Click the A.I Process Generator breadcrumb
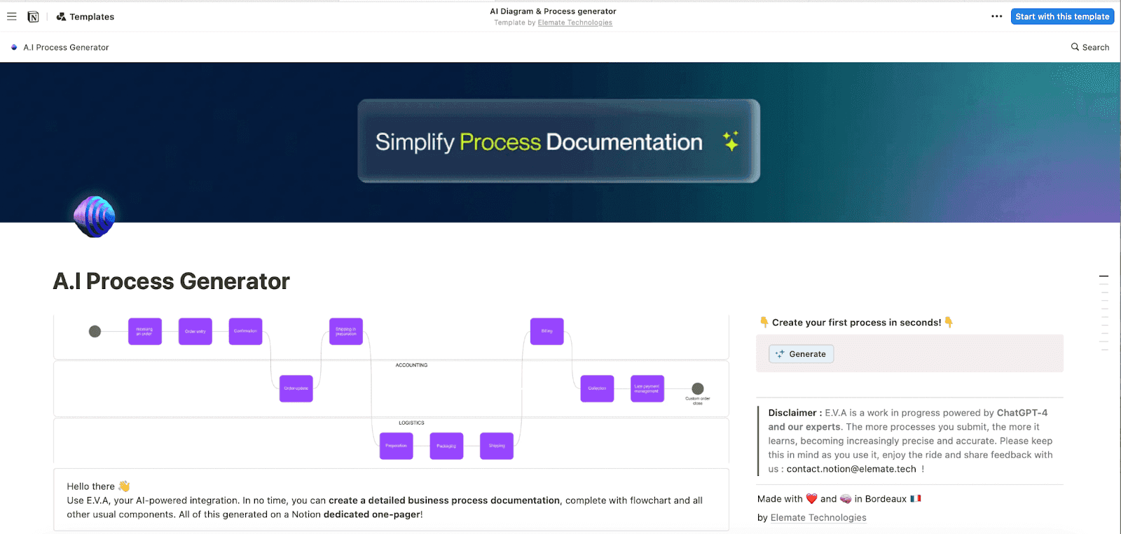The height and width of the screenshot is (534, 1121). [x=60, y=48]
